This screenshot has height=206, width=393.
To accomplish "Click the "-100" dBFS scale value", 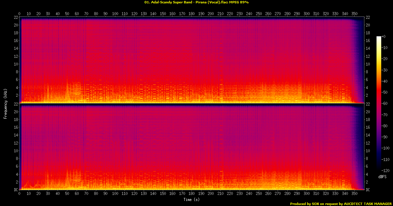I will (x=386, y=148).
